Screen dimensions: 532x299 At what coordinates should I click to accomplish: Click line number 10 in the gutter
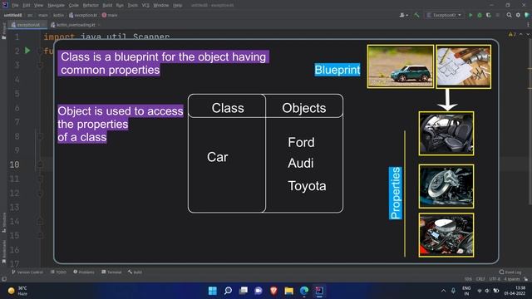pyautogui.click(x=14, y=164)
